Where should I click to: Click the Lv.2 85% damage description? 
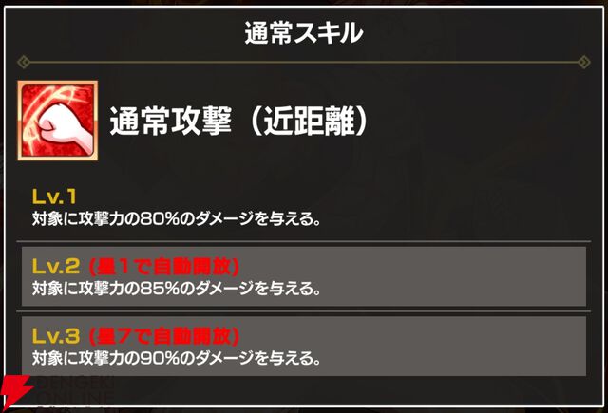pos(175,286)
